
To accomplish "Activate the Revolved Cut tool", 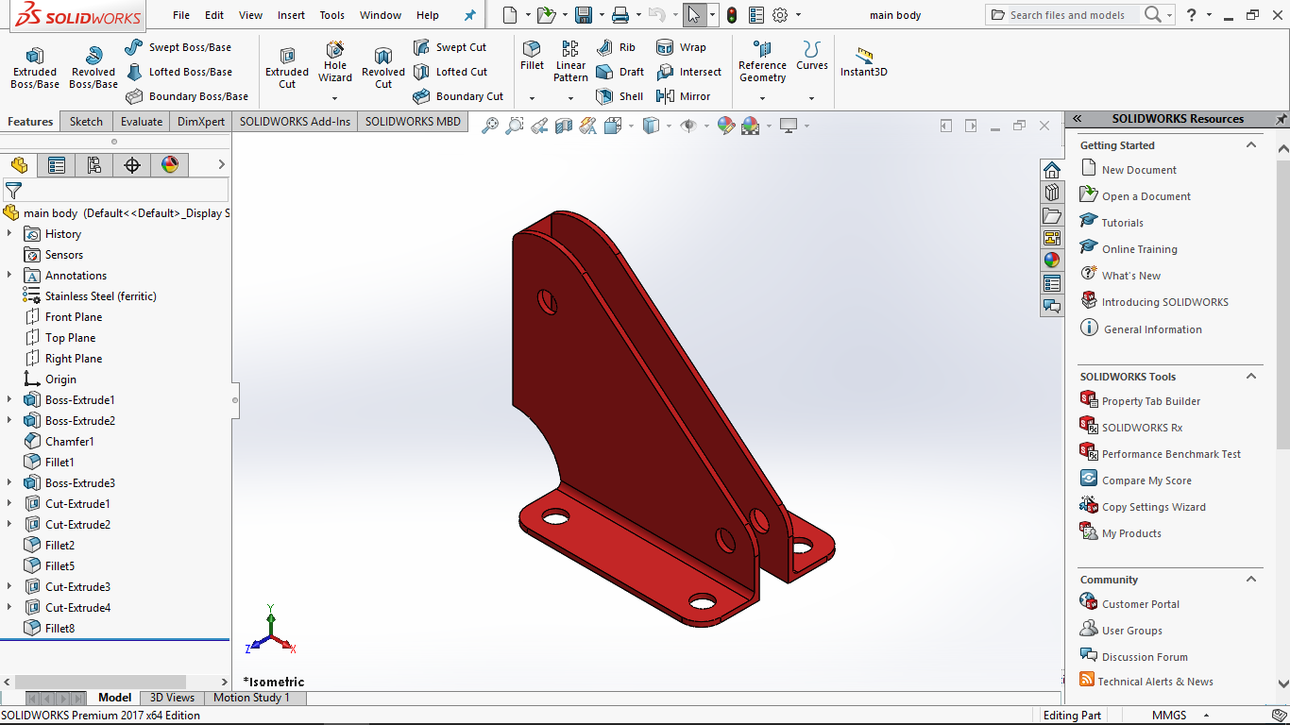I will pyautogui.click(x=383, y=68).
